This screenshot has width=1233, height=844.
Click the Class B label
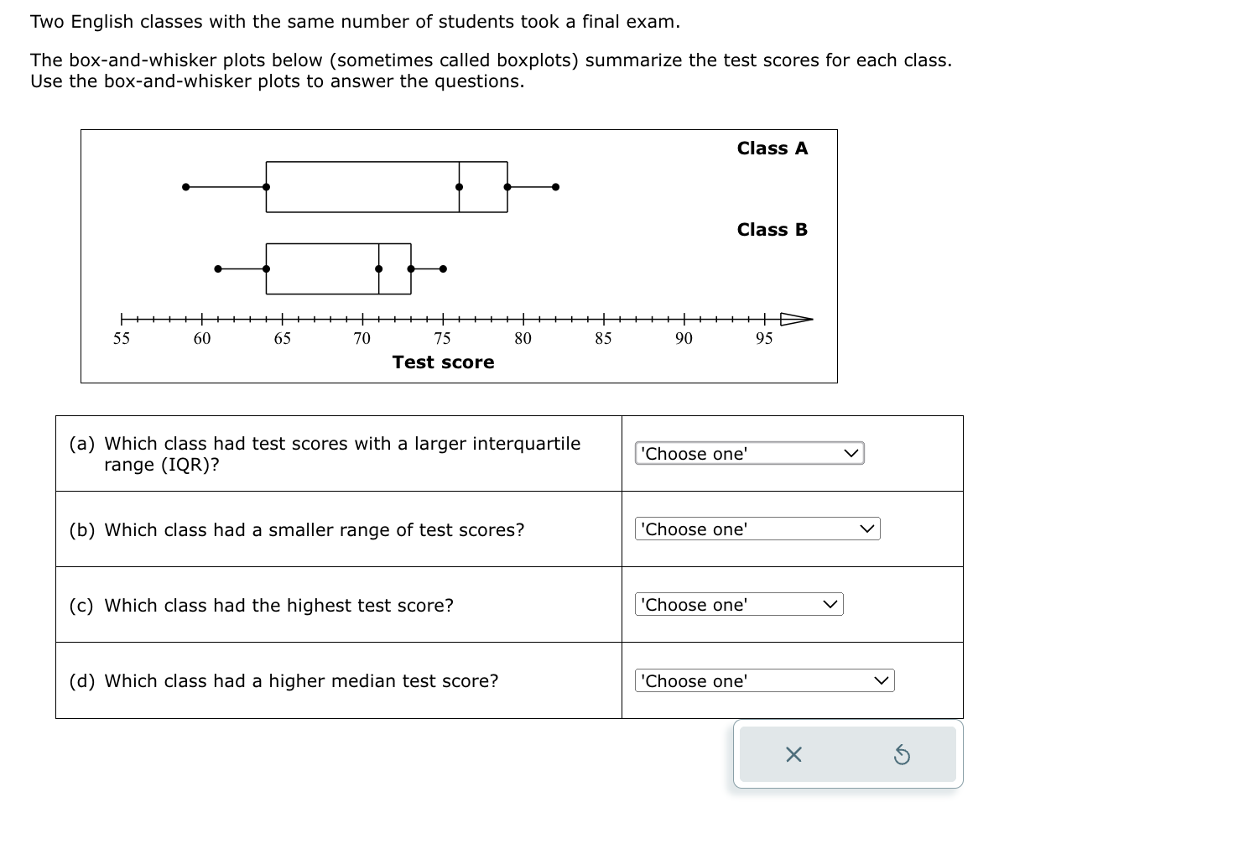coord(772,229)
